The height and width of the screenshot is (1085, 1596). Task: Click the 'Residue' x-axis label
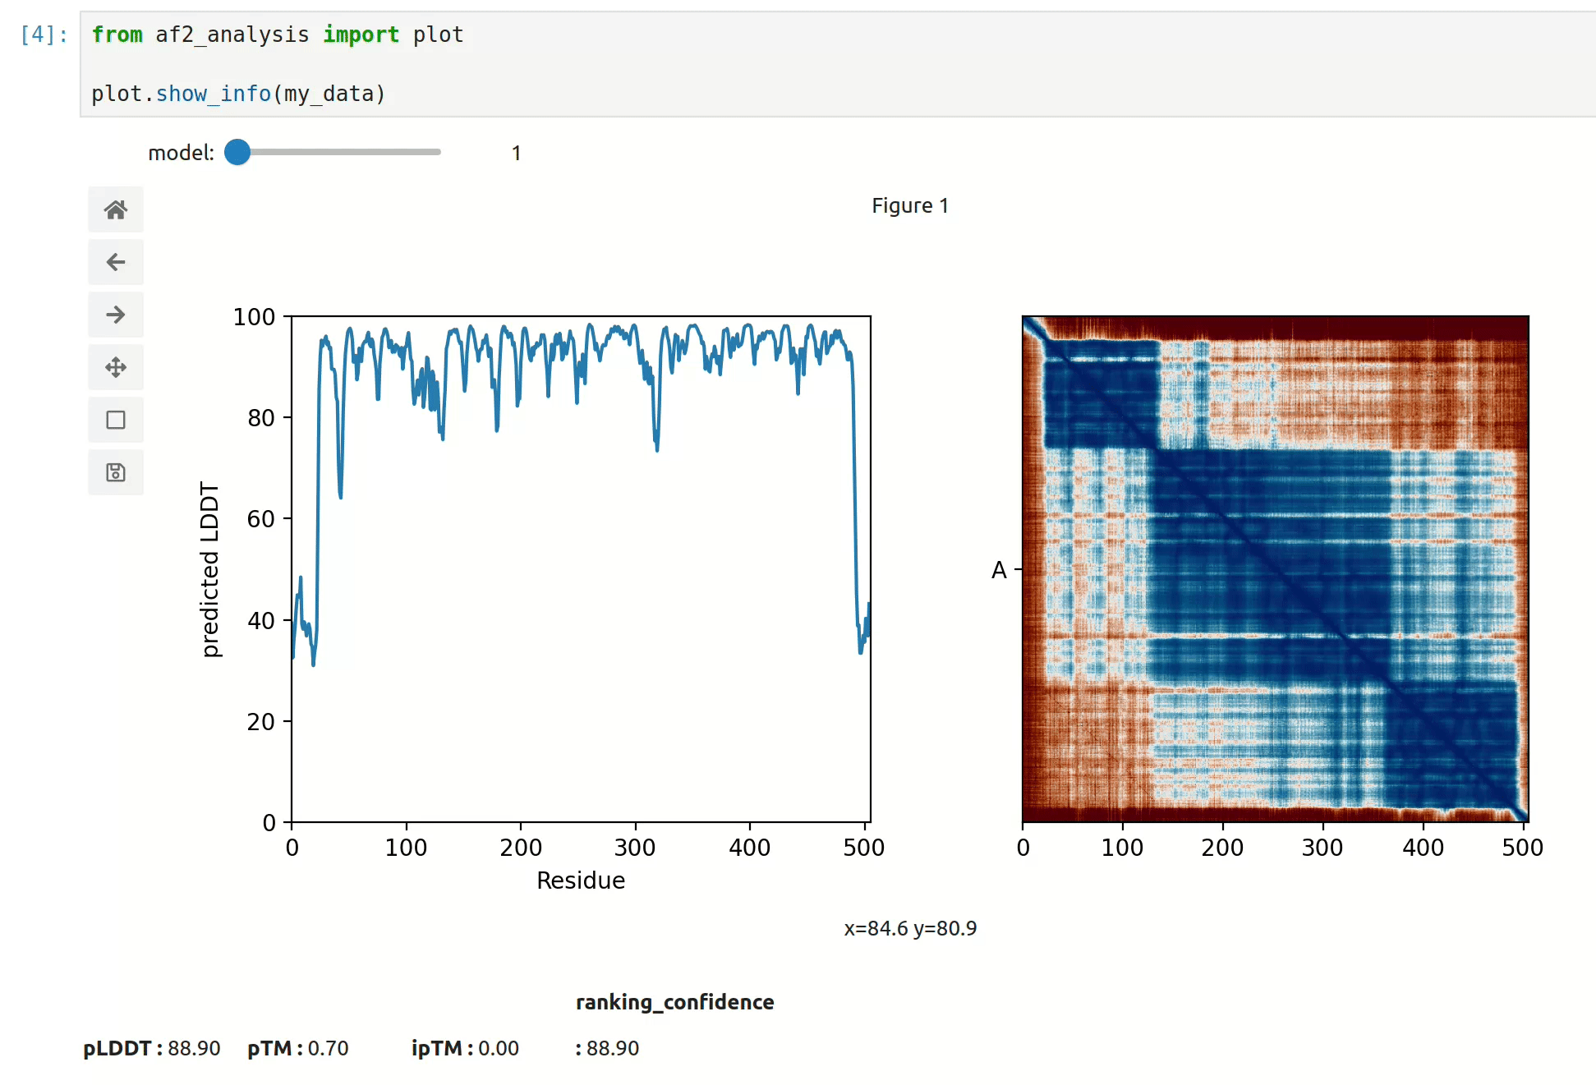point(581,880)
